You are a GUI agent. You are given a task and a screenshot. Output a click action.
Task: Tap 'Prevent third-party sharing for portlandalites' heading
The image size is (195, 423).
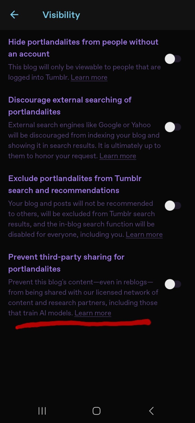click(66, 263)
